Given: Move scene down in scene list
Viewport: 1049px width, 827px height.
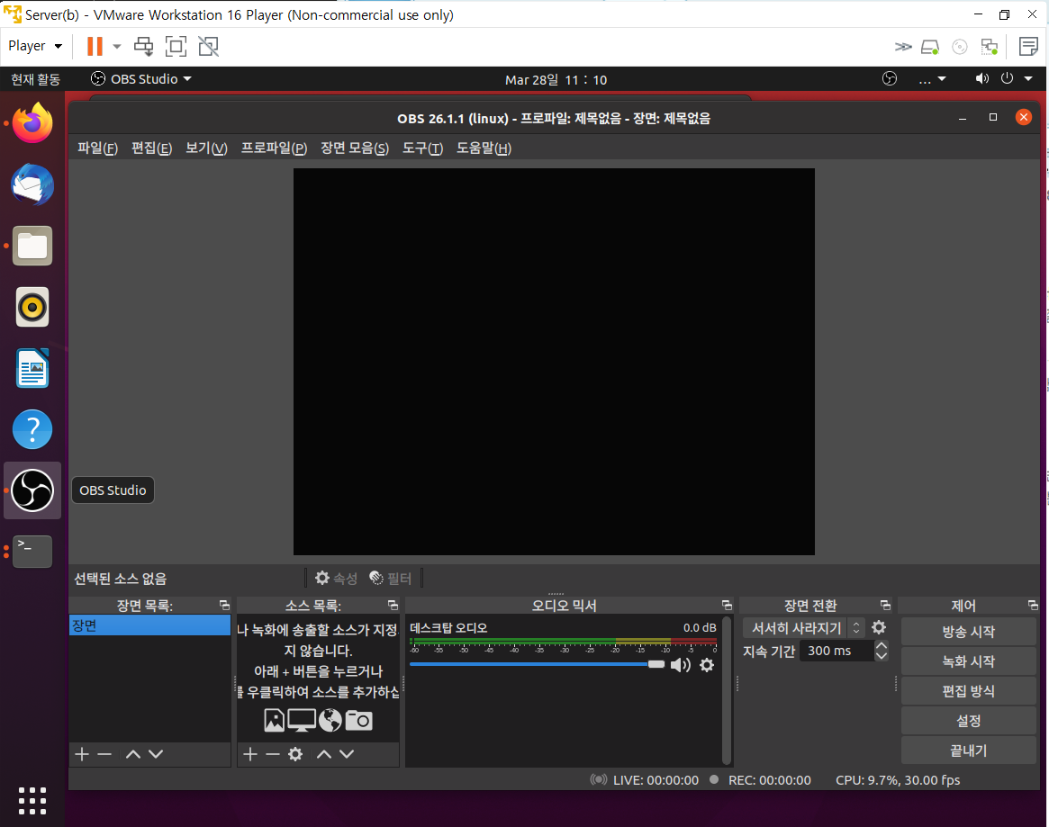Looking at the screenshot, I should (x=156, y=754).
